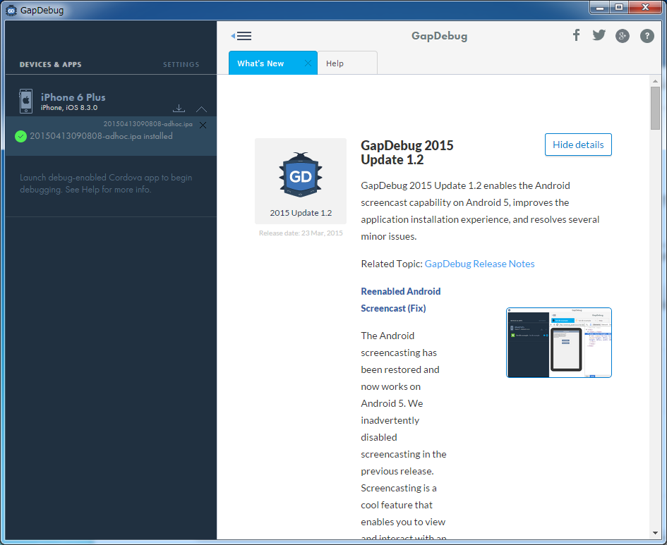Click the iPhone 6 Plus device icon
This screenshot has height=545, width=667.
[x=26, y=101]
